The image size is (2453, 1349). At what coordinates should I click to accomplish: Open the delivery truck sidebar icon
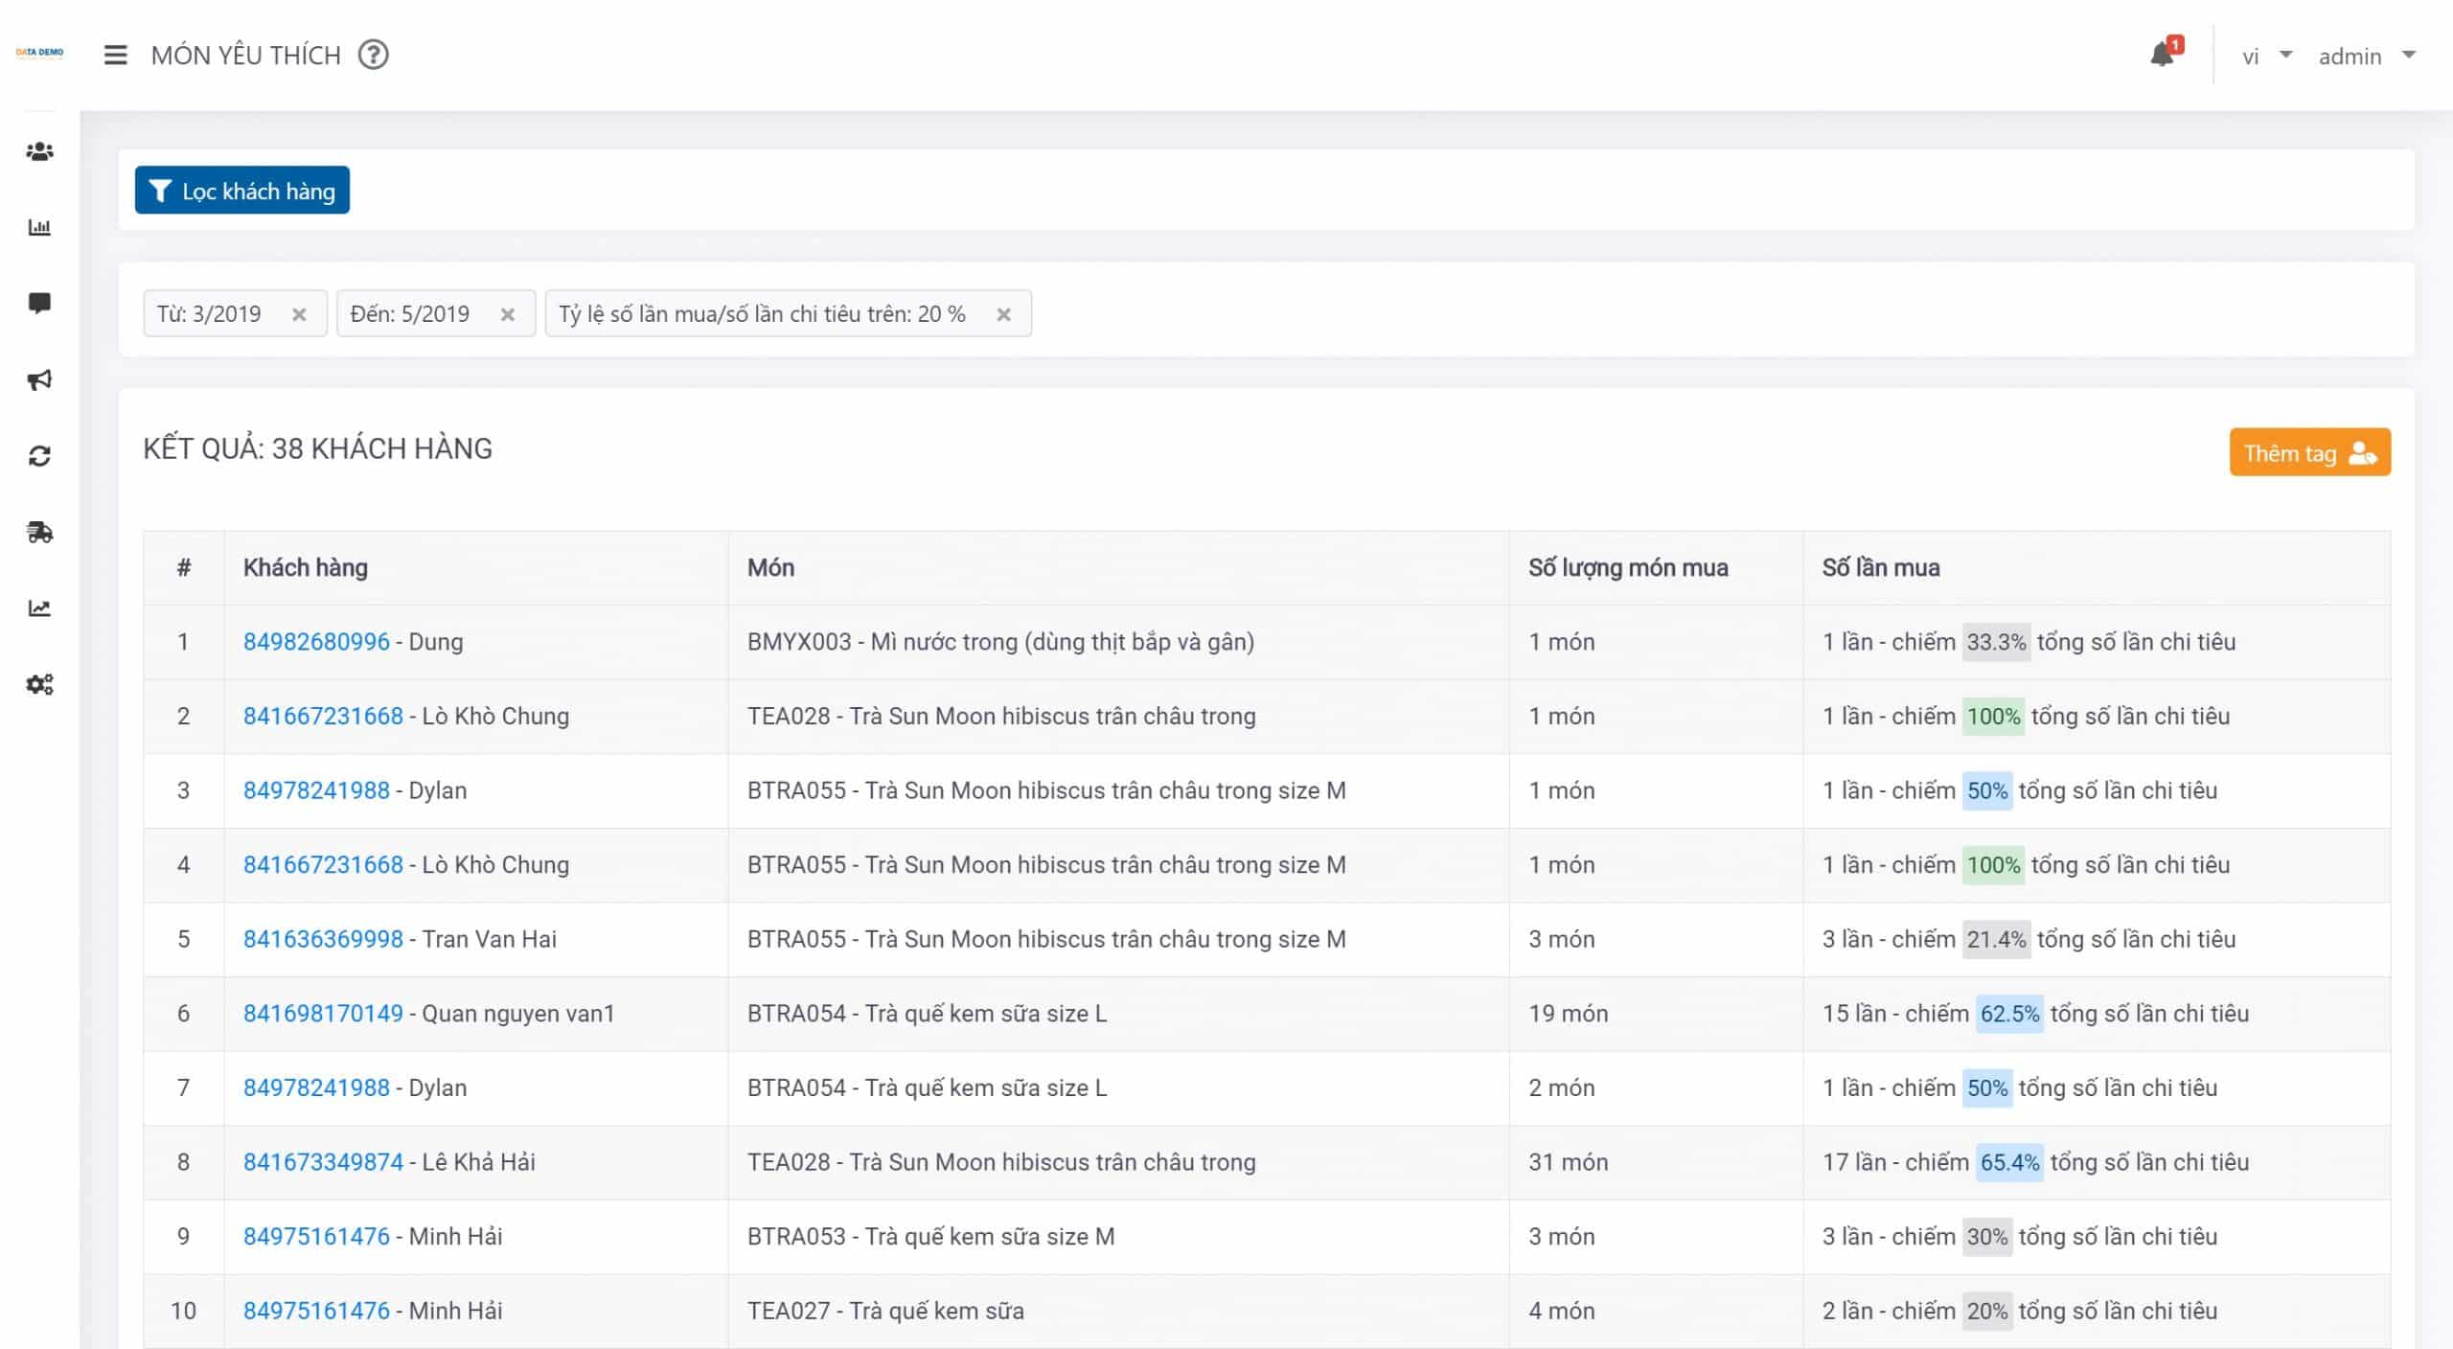point(39,532)
